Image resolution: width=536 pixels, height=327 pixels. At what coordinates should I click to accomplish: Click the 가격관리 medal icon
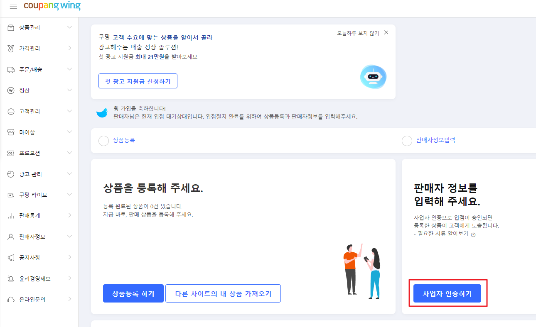click(x=11, y=49)
